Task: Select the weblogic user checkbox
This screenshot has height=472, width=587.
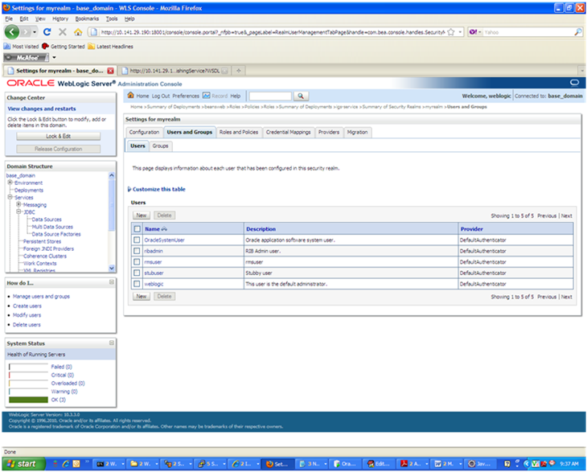Action: (137, 284)
